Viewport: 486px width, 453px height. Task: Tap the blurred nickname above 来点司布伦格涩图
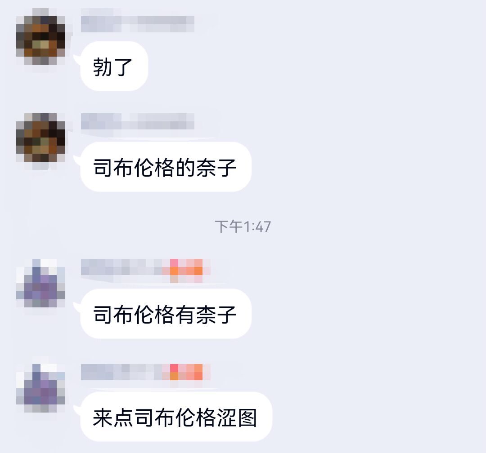pyautogui.click(x=121, y=372)
